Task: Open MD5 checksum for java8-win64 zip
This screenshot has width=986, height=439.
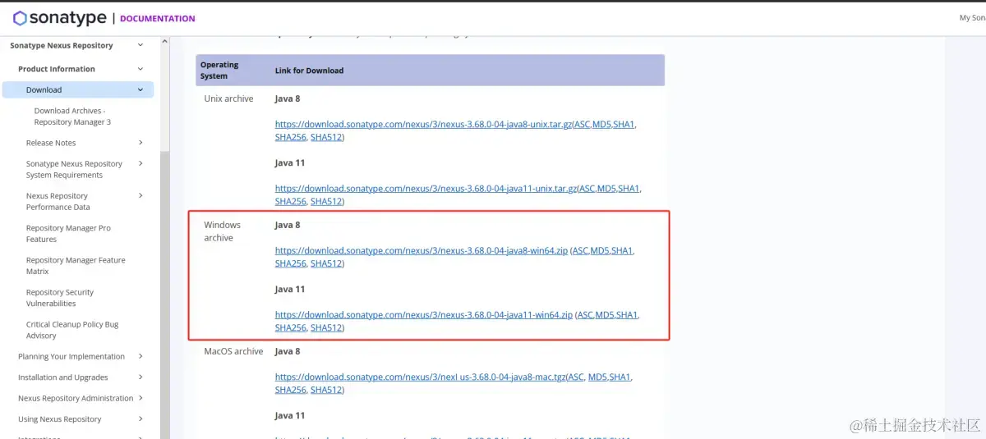Action: (x=601, y=251)
